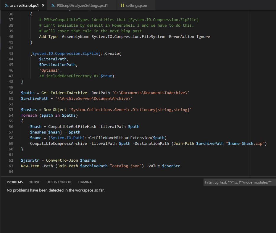
Task: Click line number 50 in the gutter
Action: 11,93
